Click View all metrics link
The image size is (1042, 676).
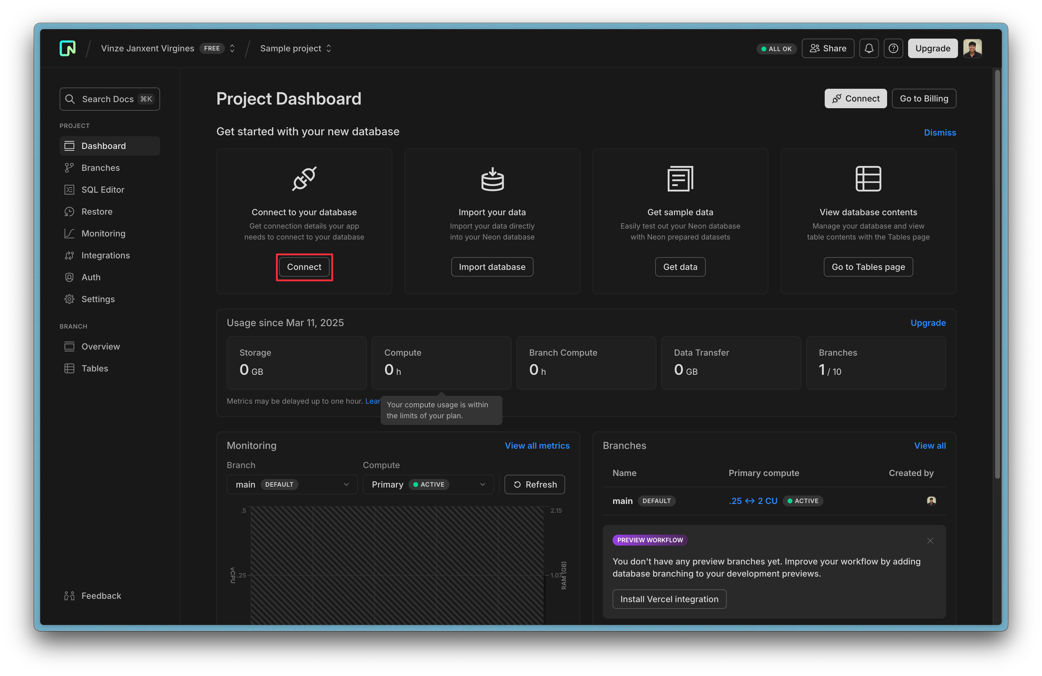(537, 446)
